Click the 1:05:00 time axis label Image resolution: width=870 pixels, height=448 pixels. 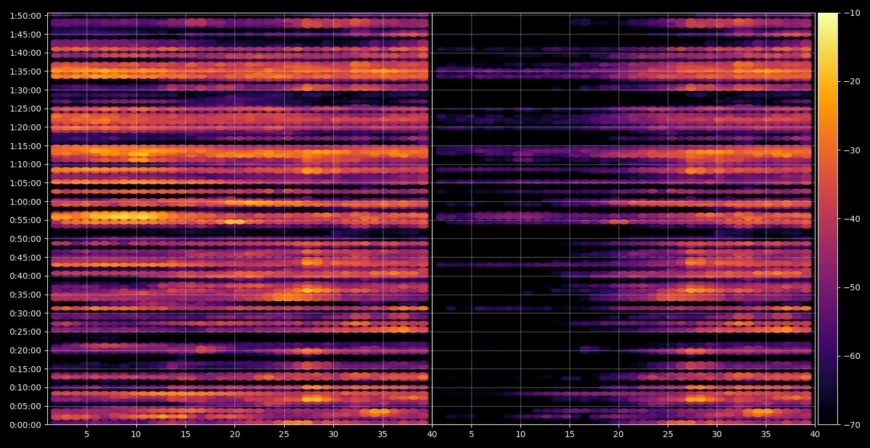[x=26, y=183]
